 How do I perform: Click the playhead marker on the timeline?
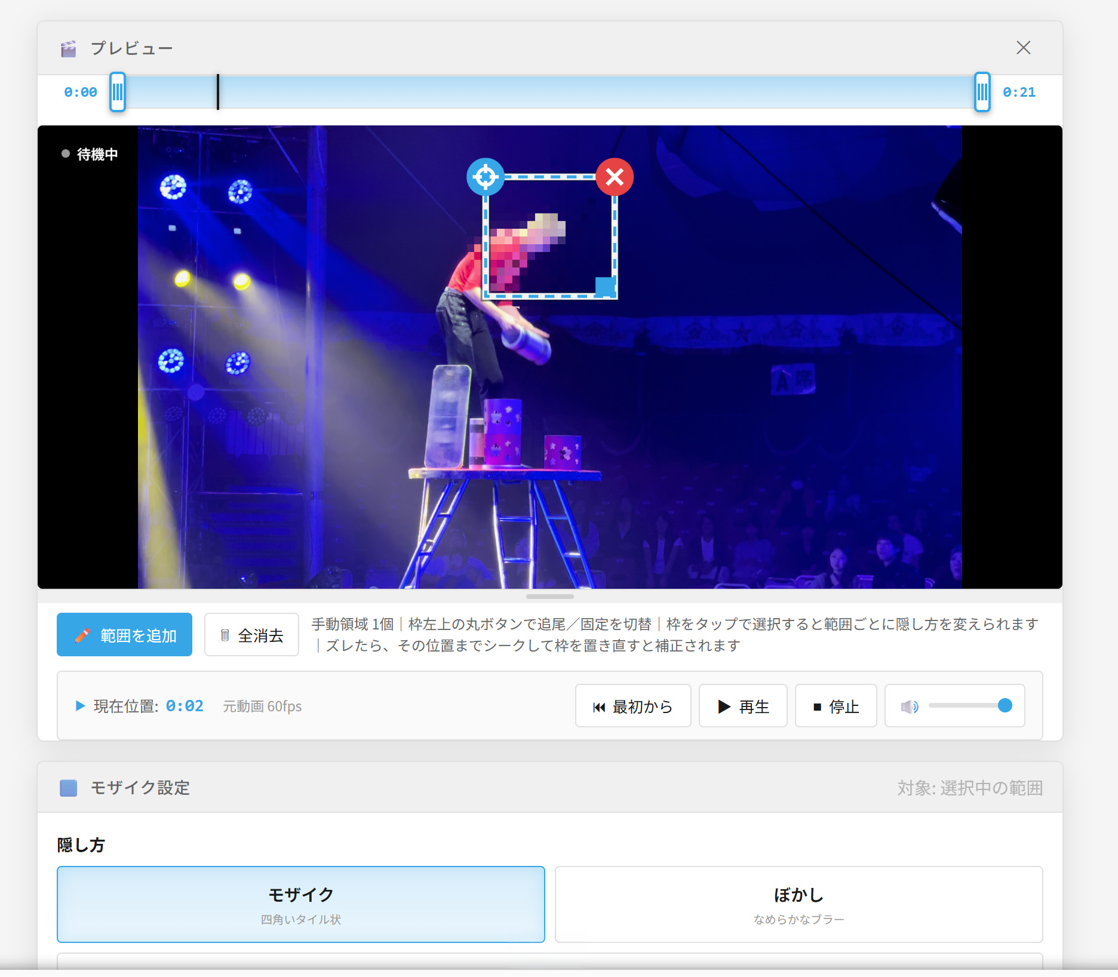[218, 92]
